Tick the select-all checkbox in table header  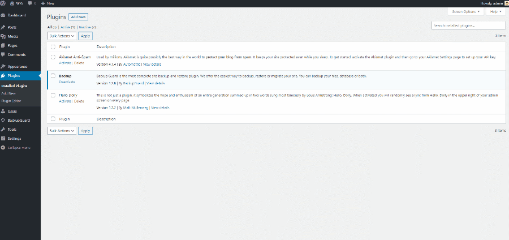pos(53,47)
